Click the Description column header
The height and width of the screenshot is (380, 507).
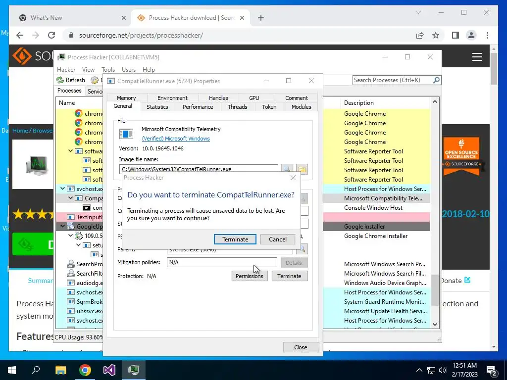359,103
